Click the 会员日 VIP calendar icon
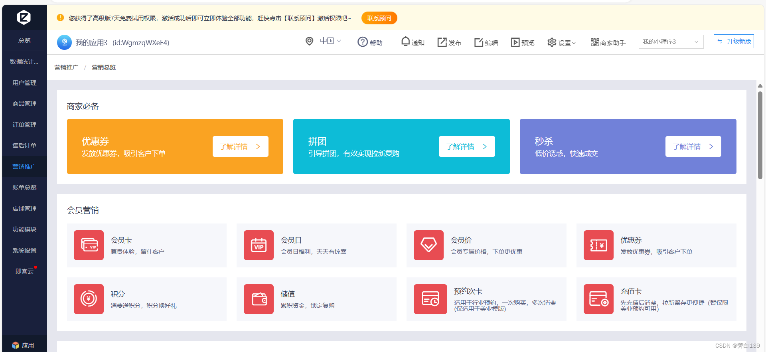 click(x=259, y=245)
